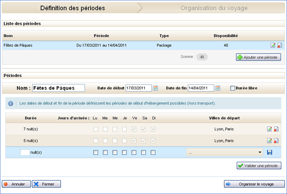Delete the 5 nuit(s) duration row

coord(276,141)
